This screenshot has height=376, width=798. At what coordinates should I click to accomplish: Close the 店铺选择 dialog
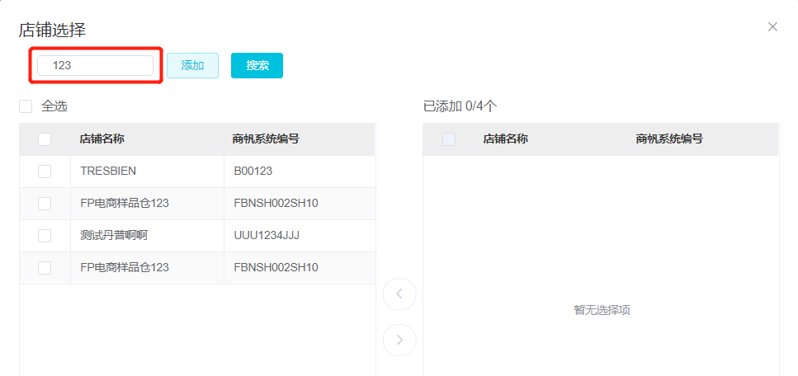[772, 26]
